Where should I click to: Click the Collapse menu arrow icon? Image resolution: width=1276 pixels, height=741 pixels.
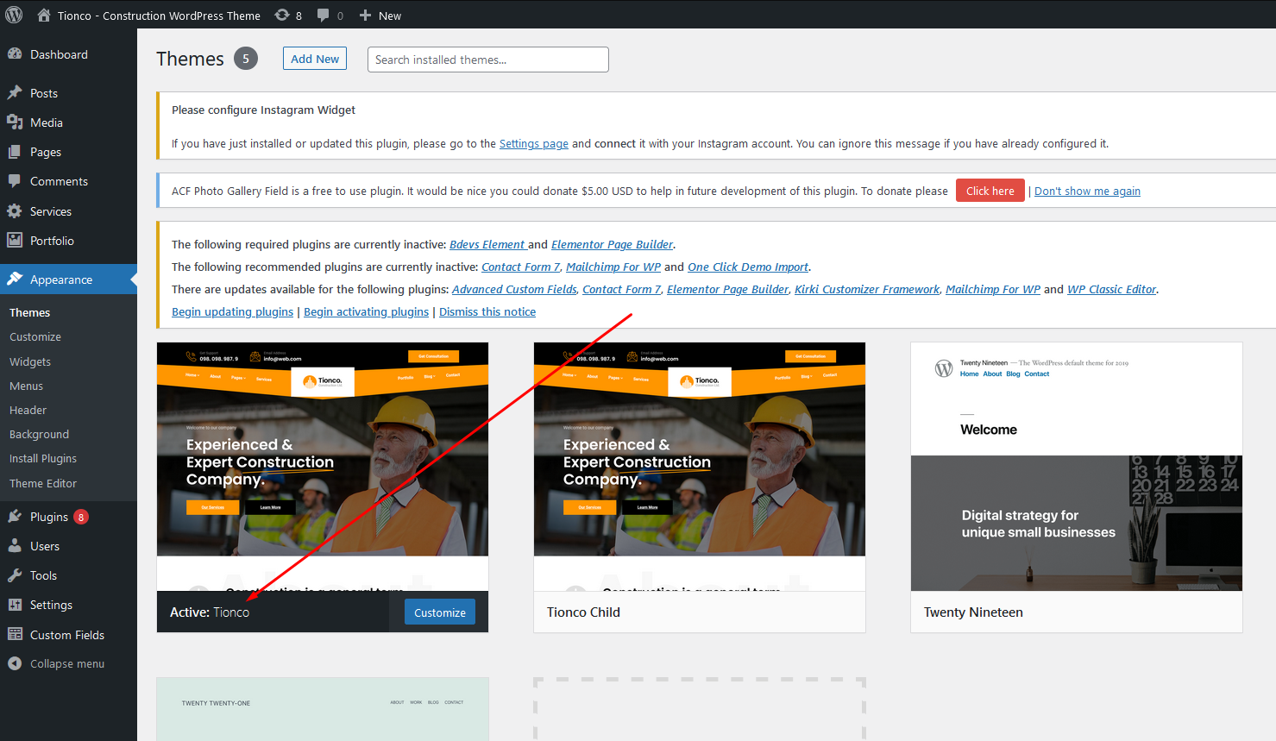tap(15, 663)
